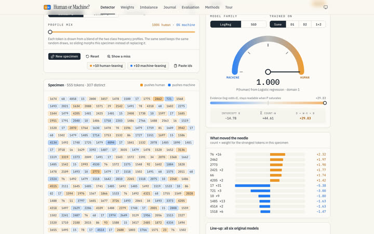The image size is (374, 234).
Task: Select LogReg model family
Action: point(225,24)
